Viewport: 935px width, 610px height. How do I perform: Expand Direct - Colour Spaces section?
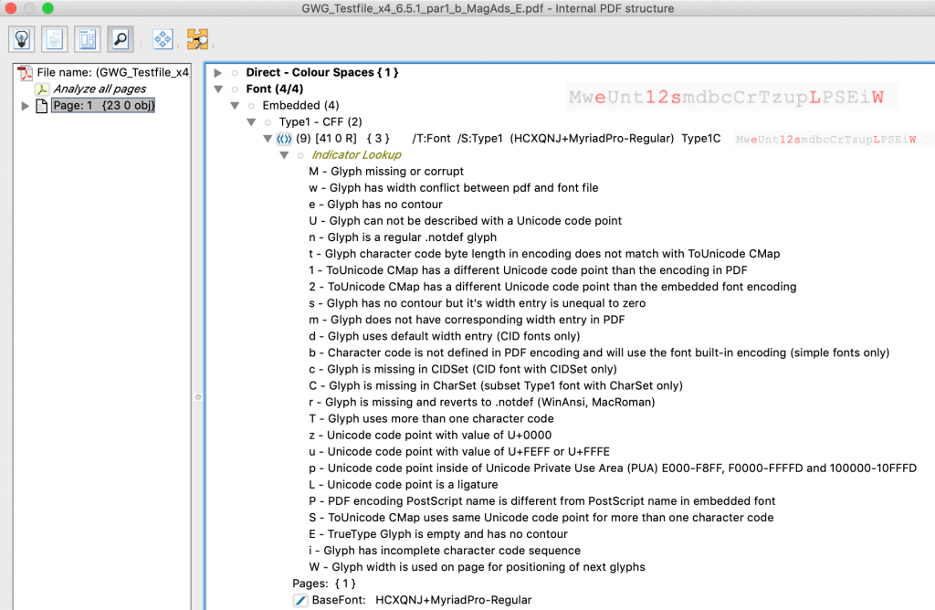click(x=218, y=72)
